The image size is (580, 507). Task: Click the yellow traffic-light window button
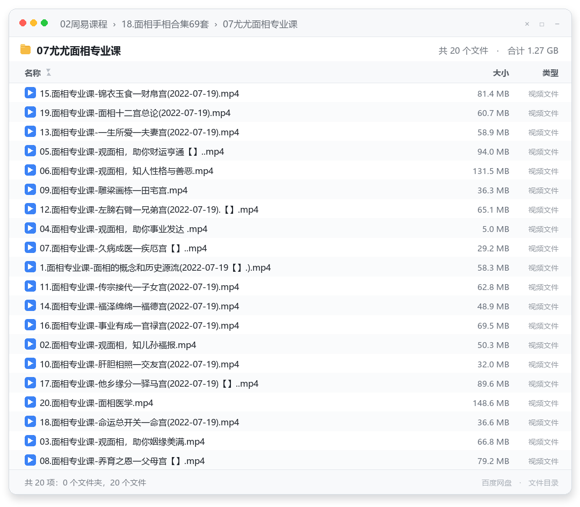coord(34,23)
